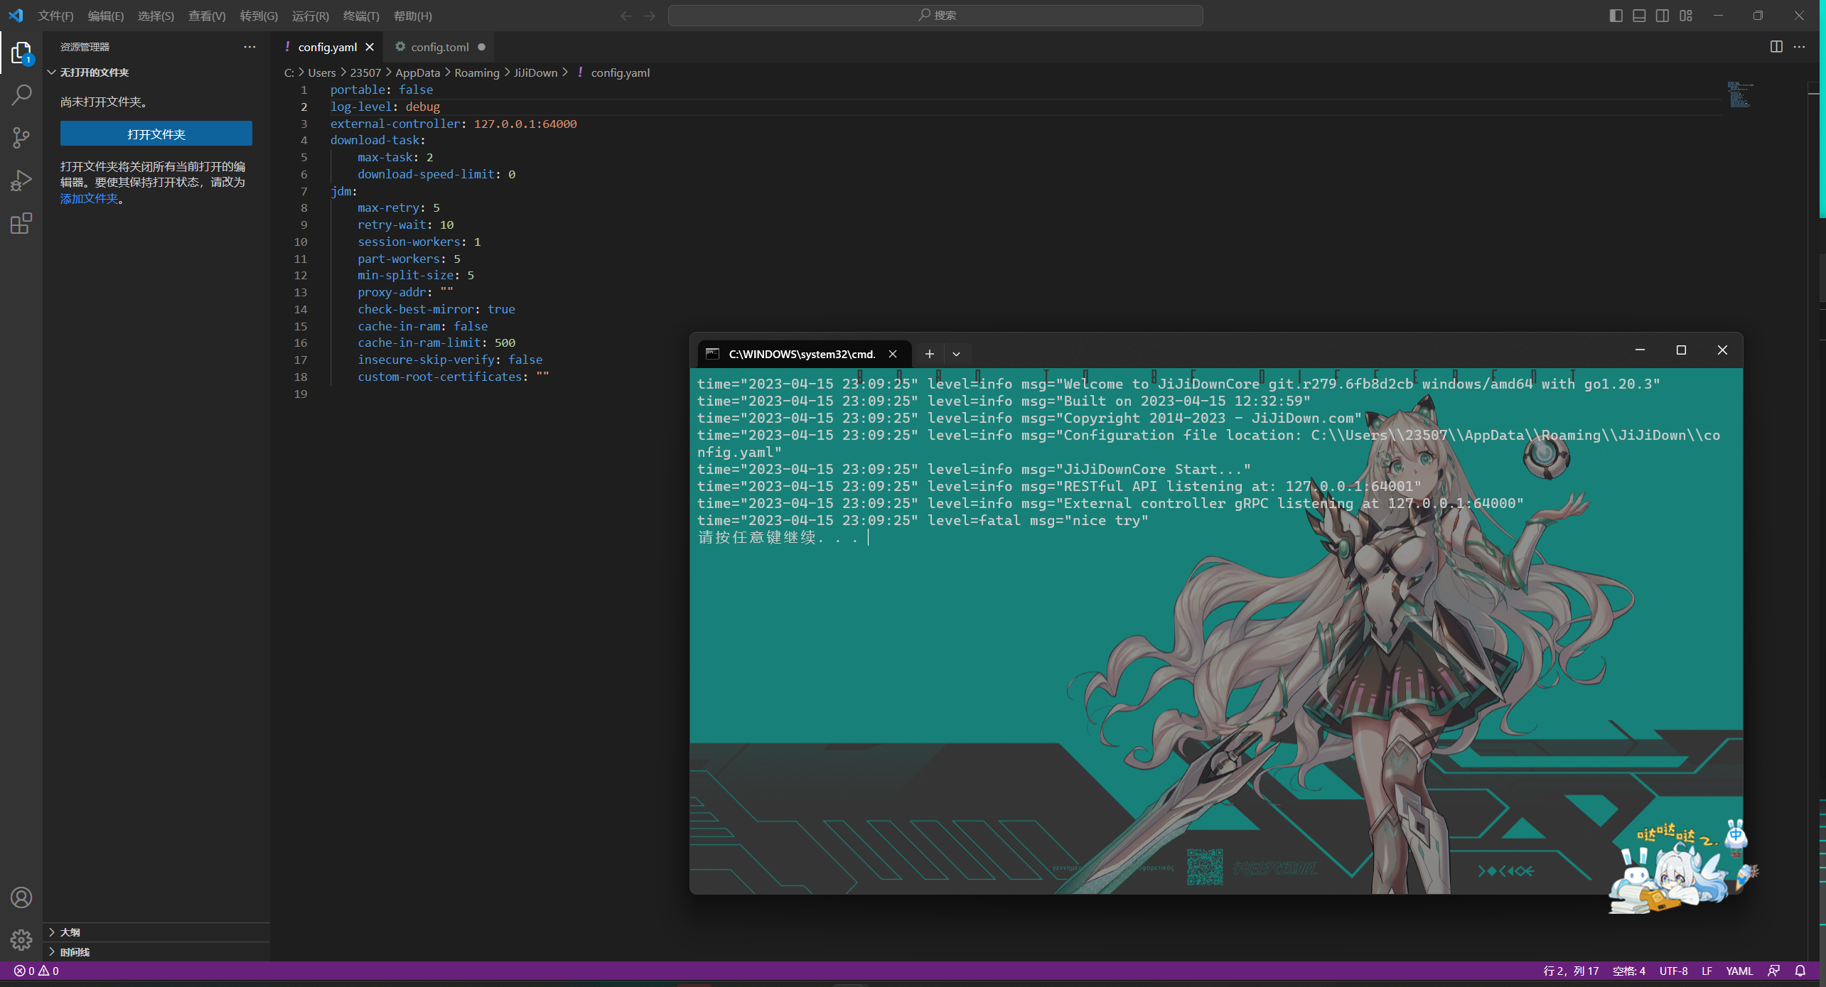Click the 搜索 command center field
Screen dimensions: 1826x987
point(935,16)
